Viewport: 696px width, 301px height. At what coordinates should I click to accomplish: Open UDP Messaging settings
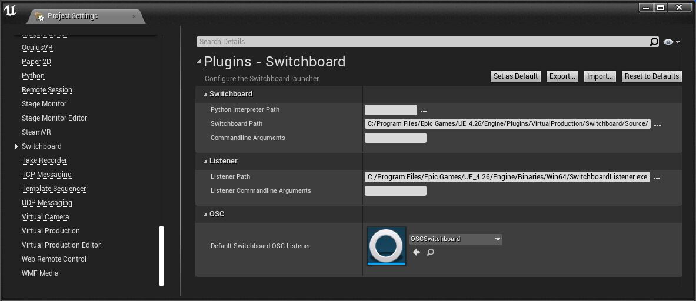[47, 203]
